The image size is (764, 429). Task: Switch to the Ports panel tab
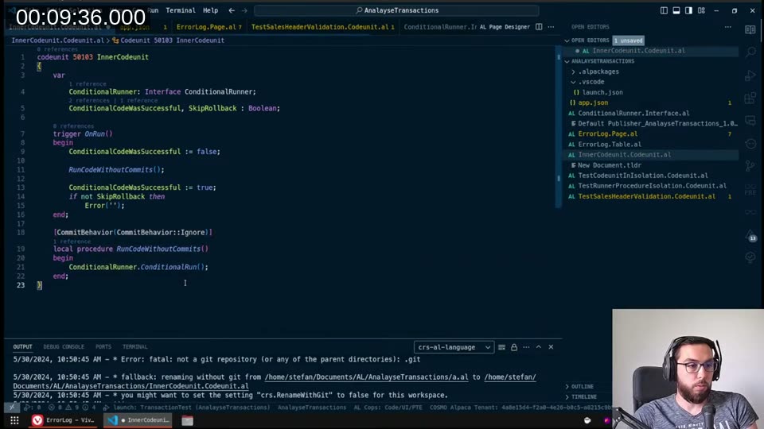point(103,347)
